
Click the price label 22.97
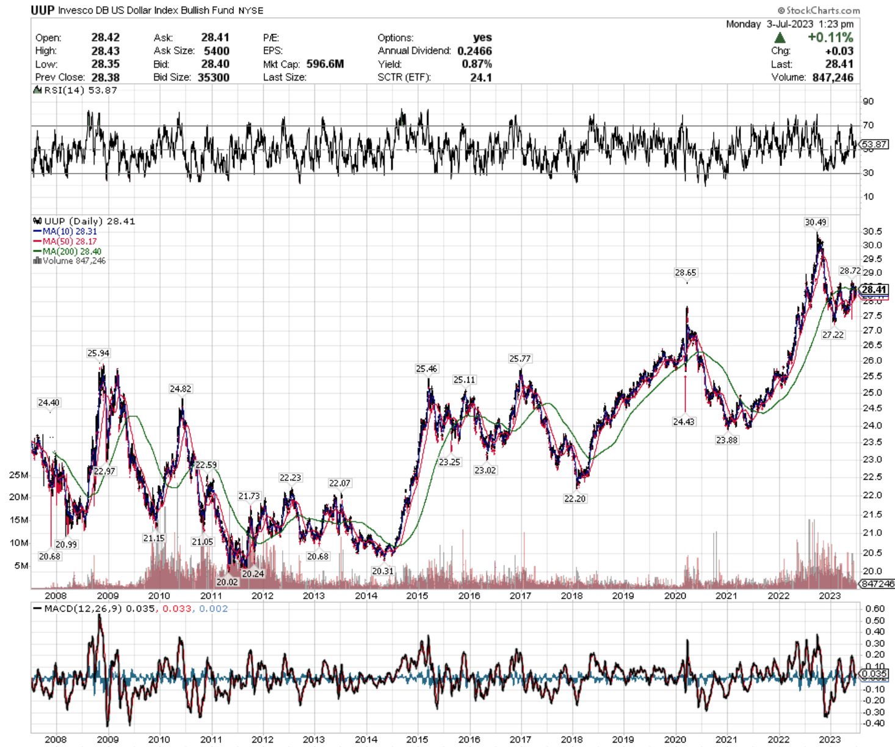click(x=104, y=471)
